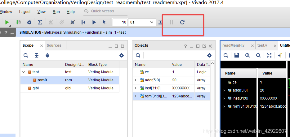Float the Objects panel
This screenshot has height=137, width=290.
click(x=204, y=46)
